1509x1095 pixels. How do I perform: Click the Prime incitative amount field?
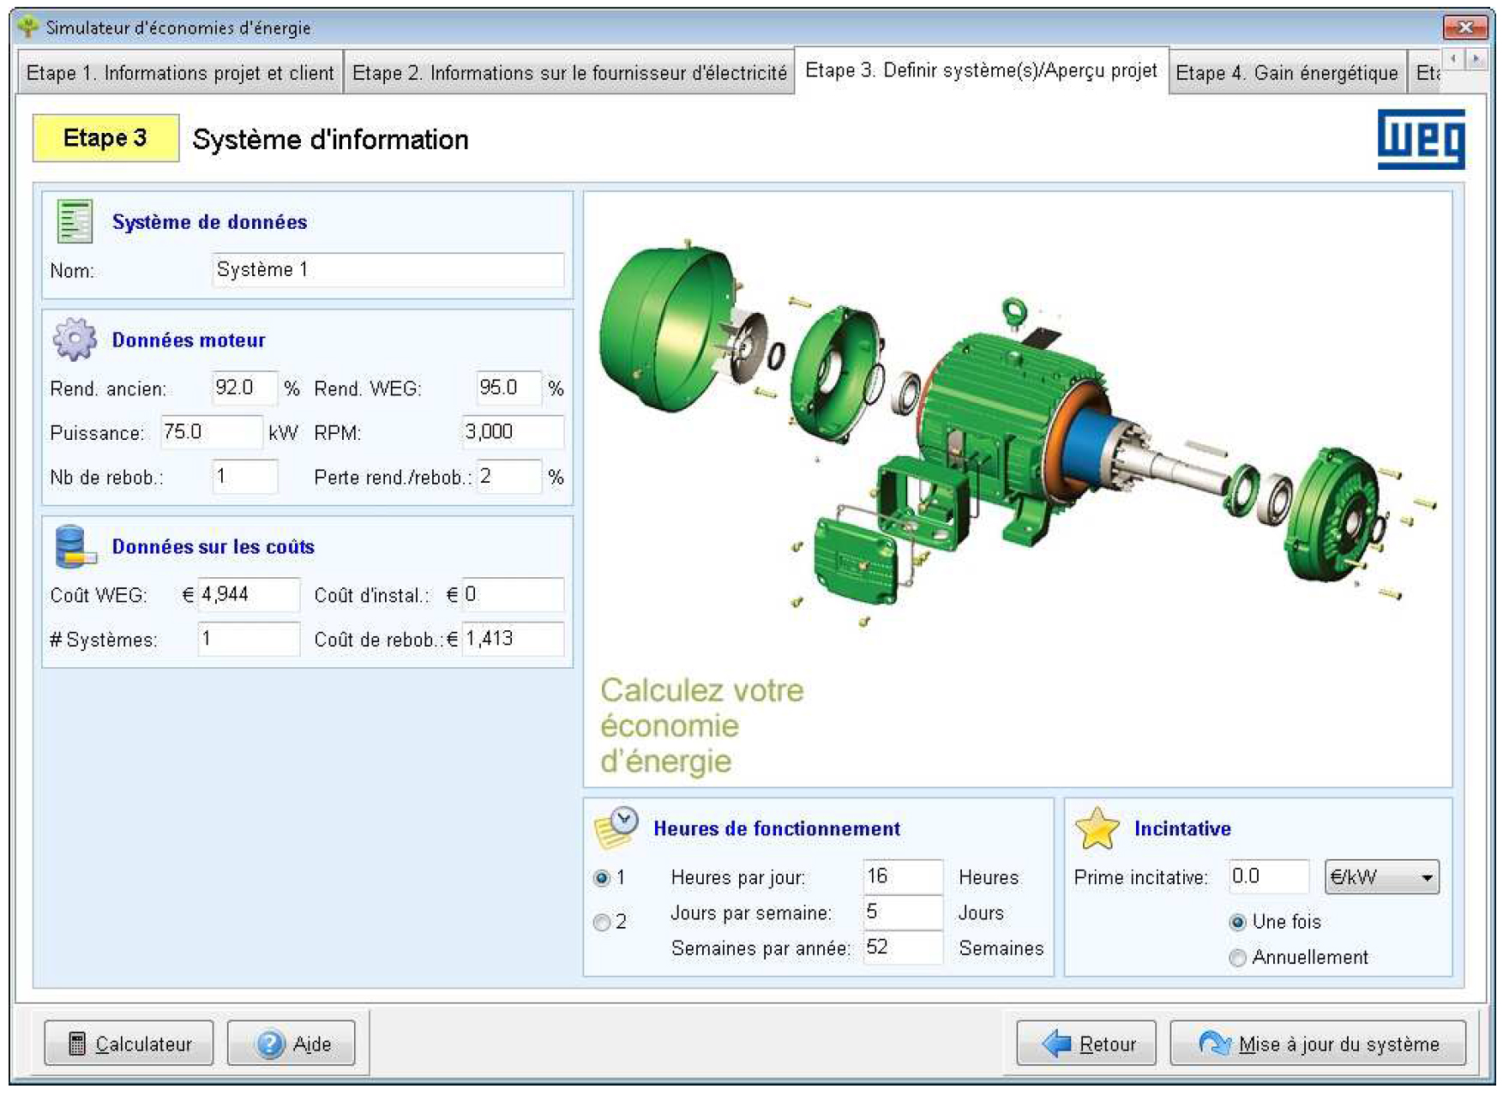tap(1269, 877)
